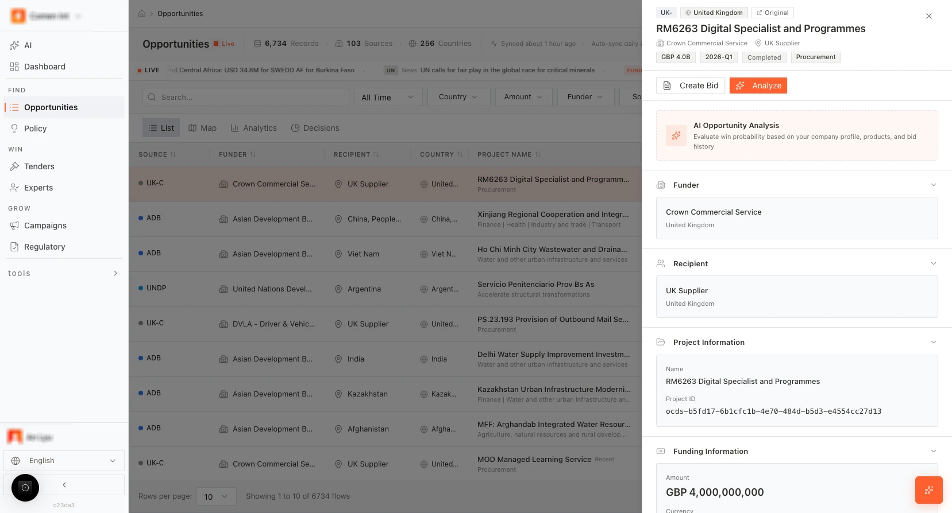
Task: Open the AI sidebar item
Action: [64, 45]
